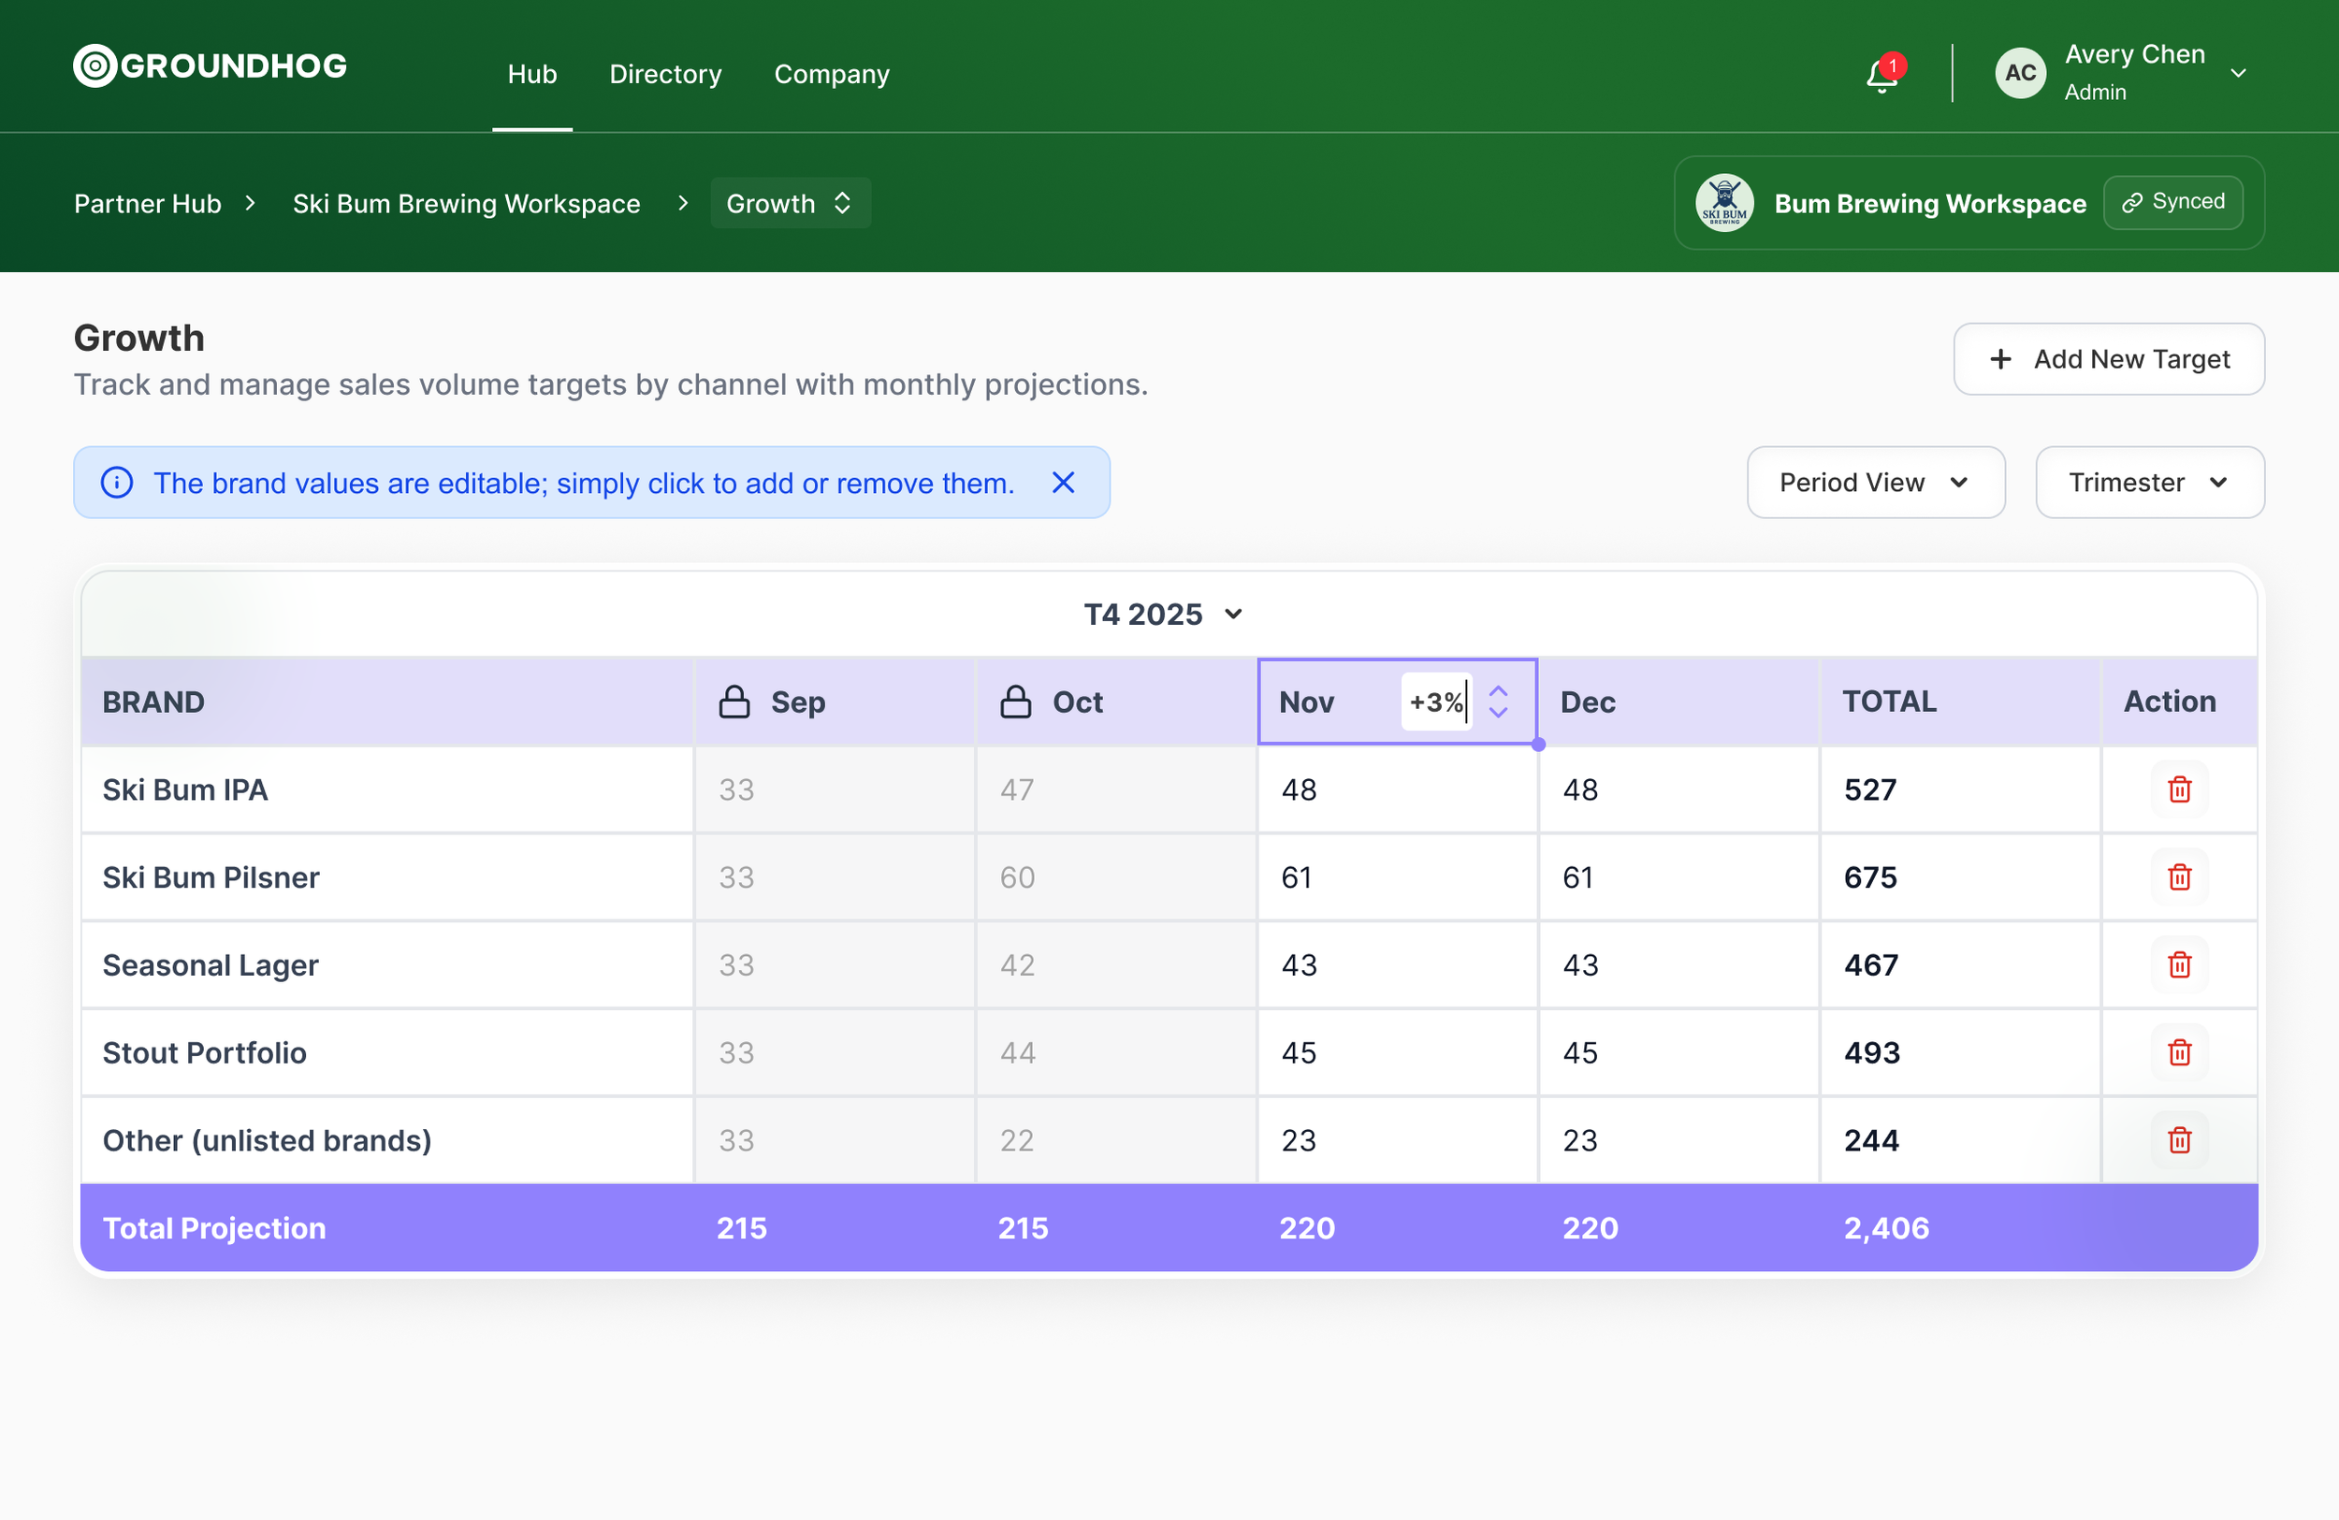This screenshot has height=1520, width=2339.
Task: Click the Groundhog logo icon
Action: click(x=94, y=65)
